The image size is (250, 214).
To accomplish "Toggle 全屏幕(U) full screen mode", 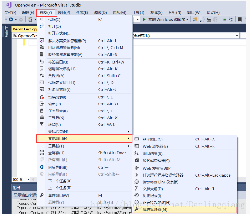I will coord(85,153).
